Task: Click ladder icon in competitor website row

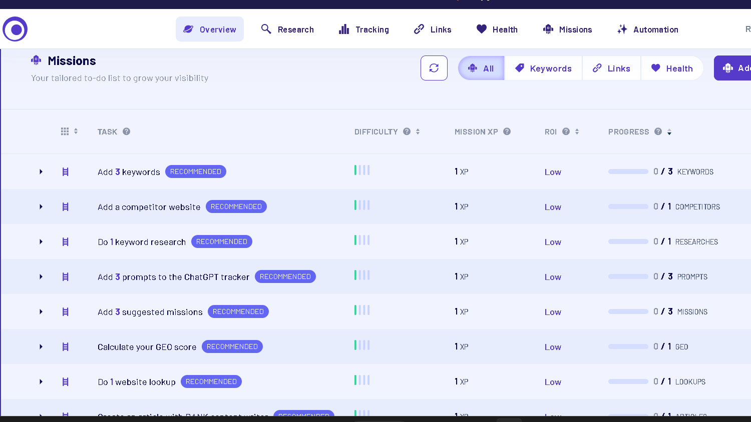Action: point(65,207)
